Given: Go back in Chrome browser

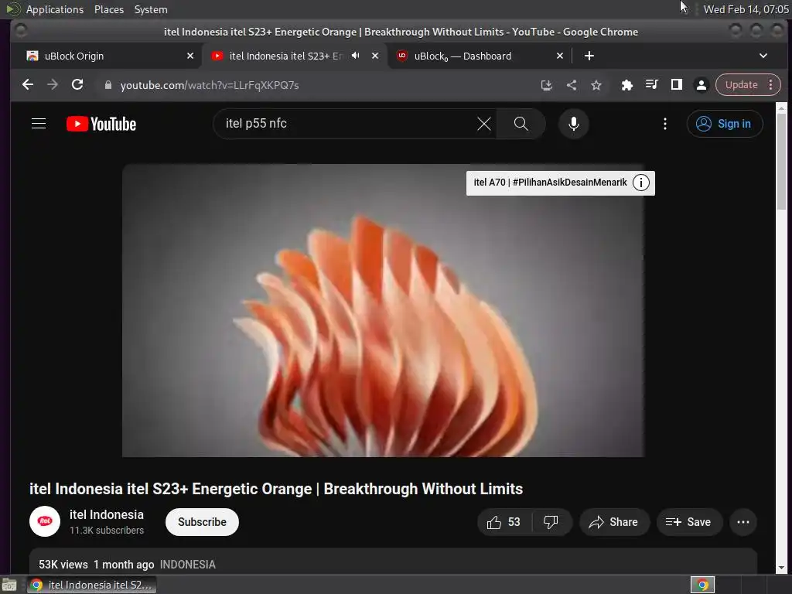Looking at the screenshot, I should (28, 85).
